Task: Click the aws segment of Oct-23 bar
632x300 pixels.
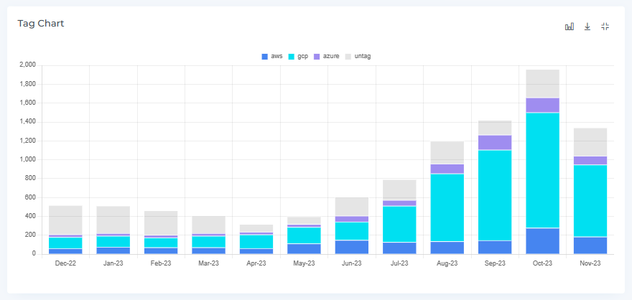Action: (542, 240)
